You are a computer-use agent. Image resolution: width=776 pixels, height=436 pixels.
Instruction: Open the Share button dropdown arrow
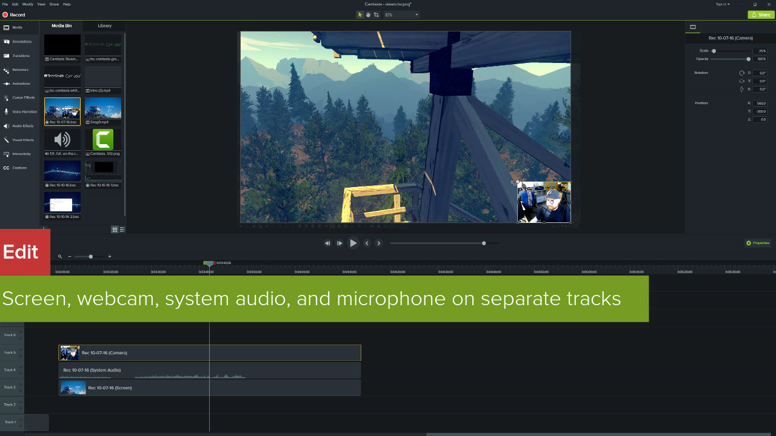point(769,14)
